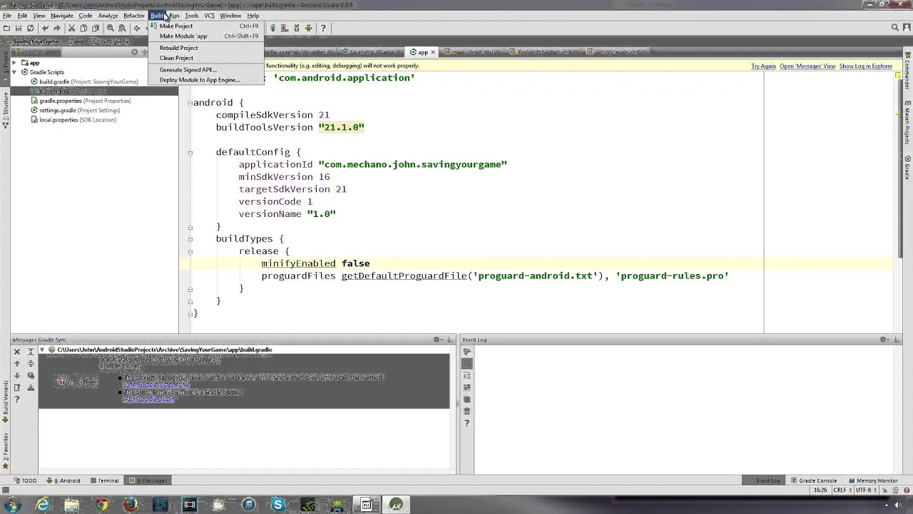Hide Messages panel arrow icon
The width and height of the screenshot is (913, 514).
[x=449, y=340]
